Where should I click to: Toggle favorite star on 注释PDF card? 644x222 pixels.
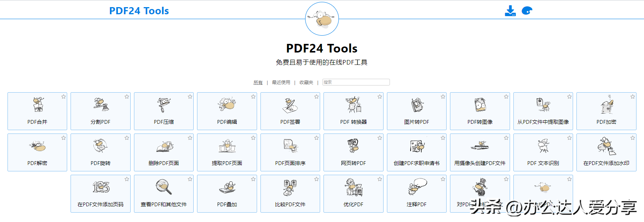443,179
